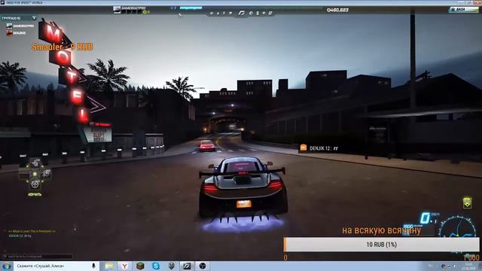Open the OBS Studio taskbar icon
Image resolution: width=482 pixels, height=271 pixels.
[203, 266]
